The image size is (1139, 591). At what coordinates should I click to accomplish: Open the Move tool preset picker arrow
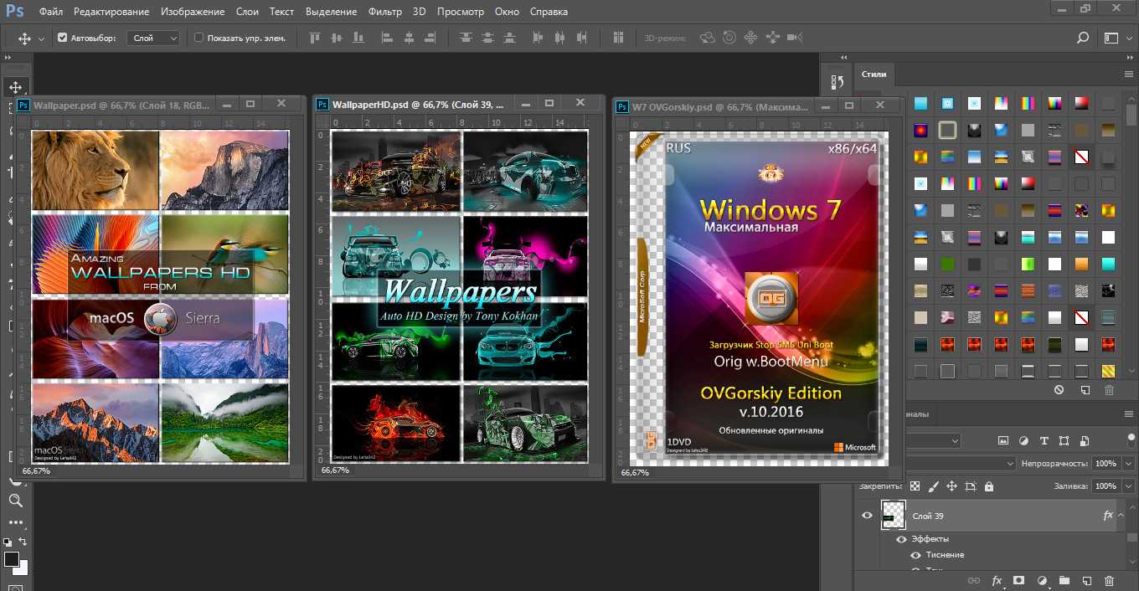tap(42, 39)
